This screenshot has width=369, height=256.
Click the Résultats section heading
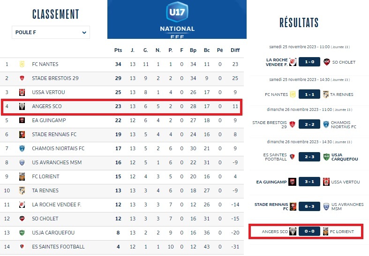[299, 22]
